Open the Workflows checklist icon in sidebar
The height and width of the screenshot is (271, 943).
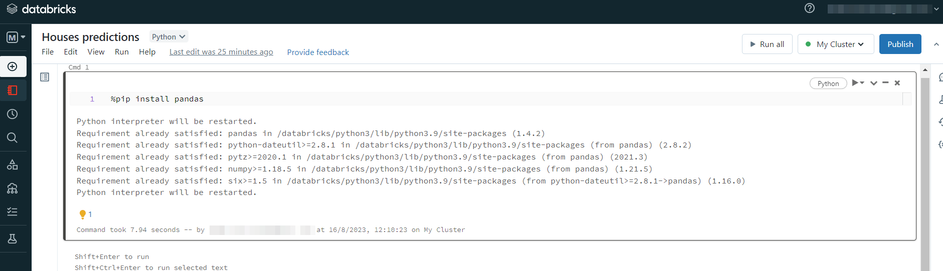click(x=13, y=212)
